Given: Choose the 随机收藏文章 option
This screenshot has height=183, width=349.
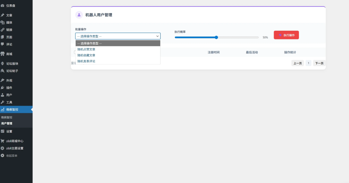Looking at the screenshot, I should pos(118,55).
